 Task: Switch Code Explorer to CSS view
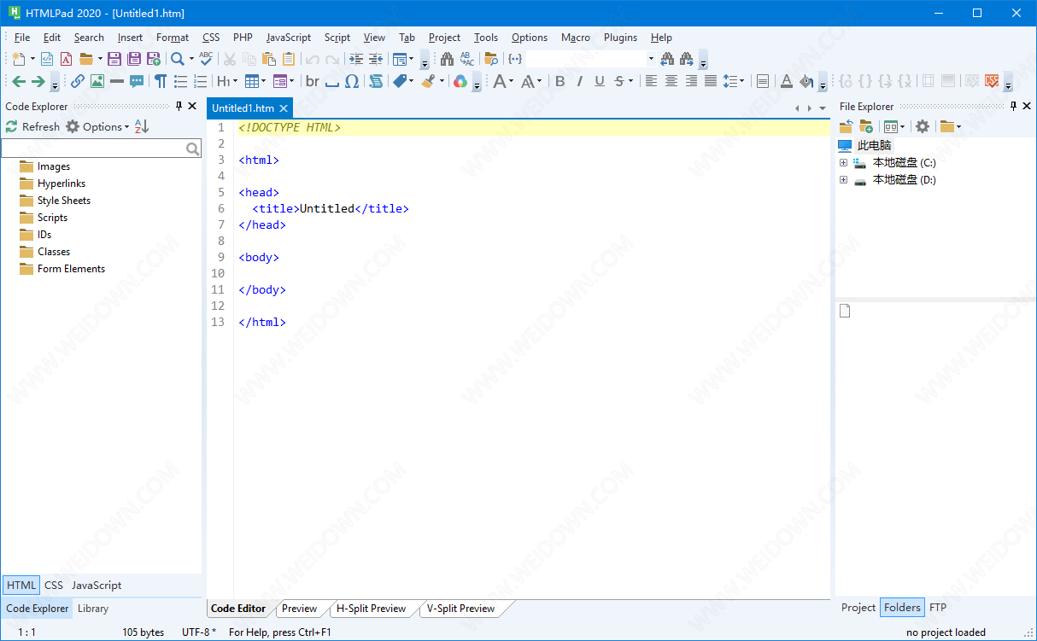[54, 585]
